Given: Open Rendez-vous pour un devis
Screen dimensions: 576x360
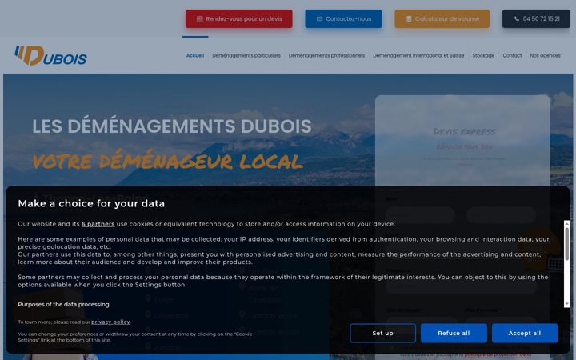Looking at the screenshot, I should pos(238,18).
